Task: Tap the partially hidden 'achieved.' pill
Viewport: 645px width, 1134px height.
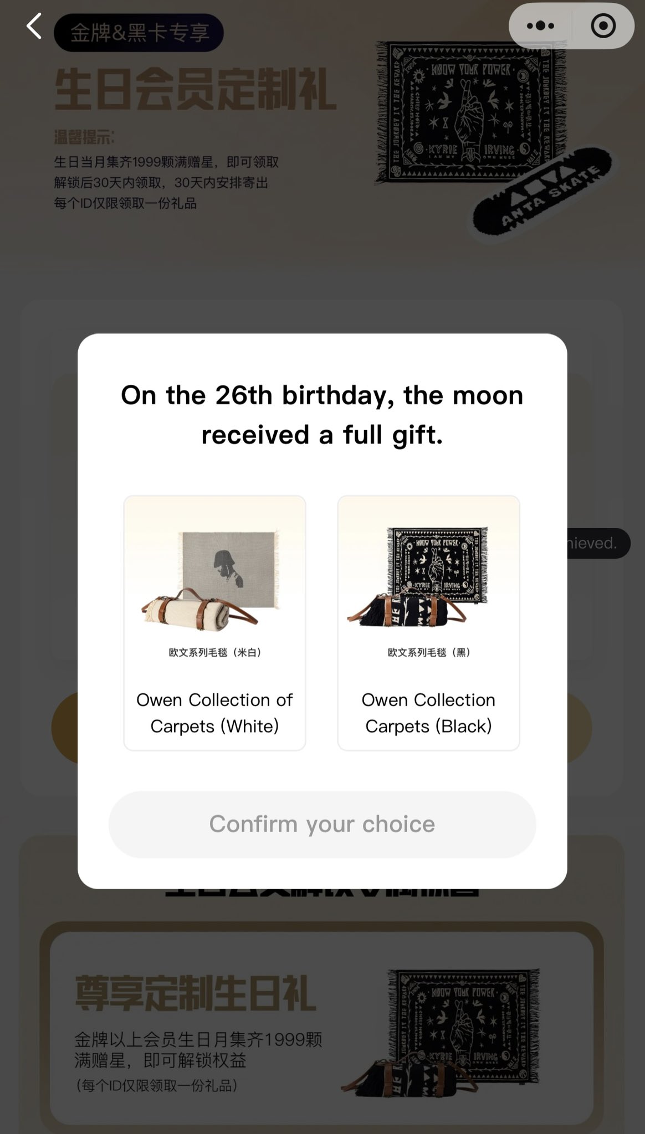Action: (597, 543)
